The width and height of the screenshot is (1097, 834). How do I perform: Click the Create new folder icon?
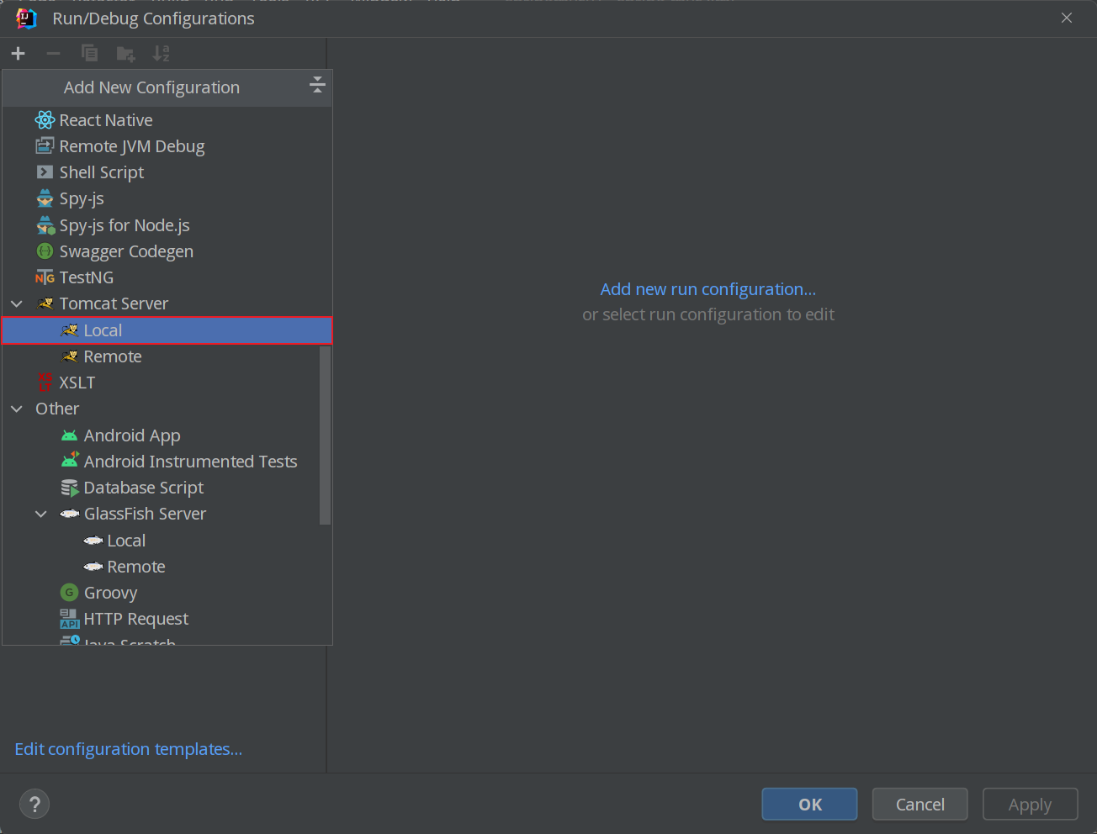point(125,55)
